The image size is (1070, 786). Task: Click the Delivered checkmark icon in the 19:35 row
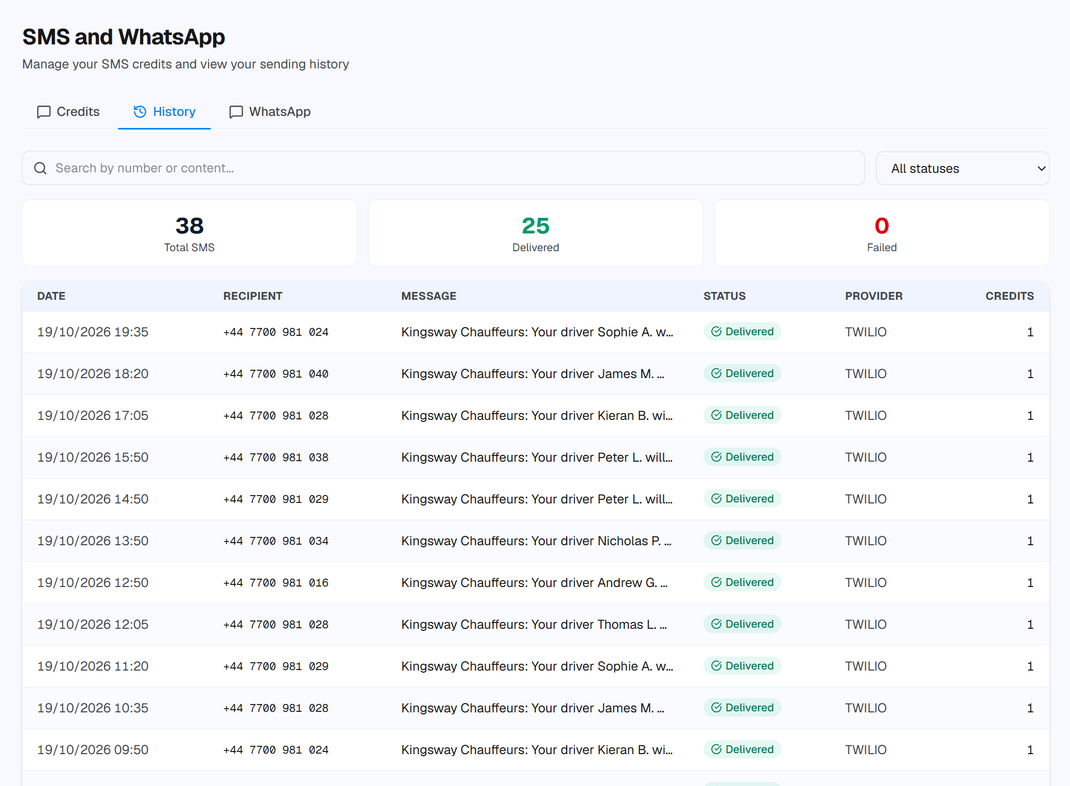(717, 332)
